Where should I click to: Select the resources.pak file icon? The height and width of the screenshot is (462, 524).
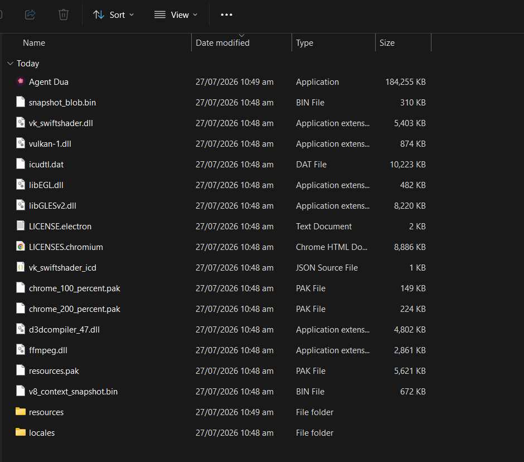pos(21,370)
